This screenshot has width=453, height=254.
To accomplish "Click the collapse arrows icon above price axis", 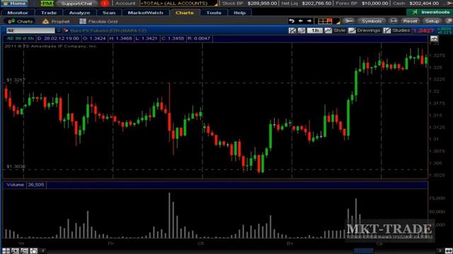I will point(434,39).
